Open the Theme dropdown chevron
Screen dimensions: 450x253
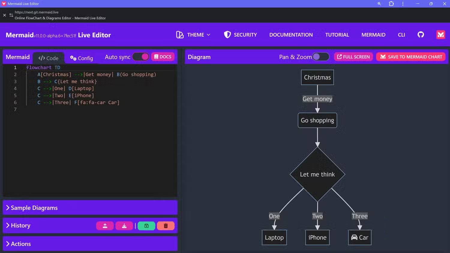click(208, 35)
